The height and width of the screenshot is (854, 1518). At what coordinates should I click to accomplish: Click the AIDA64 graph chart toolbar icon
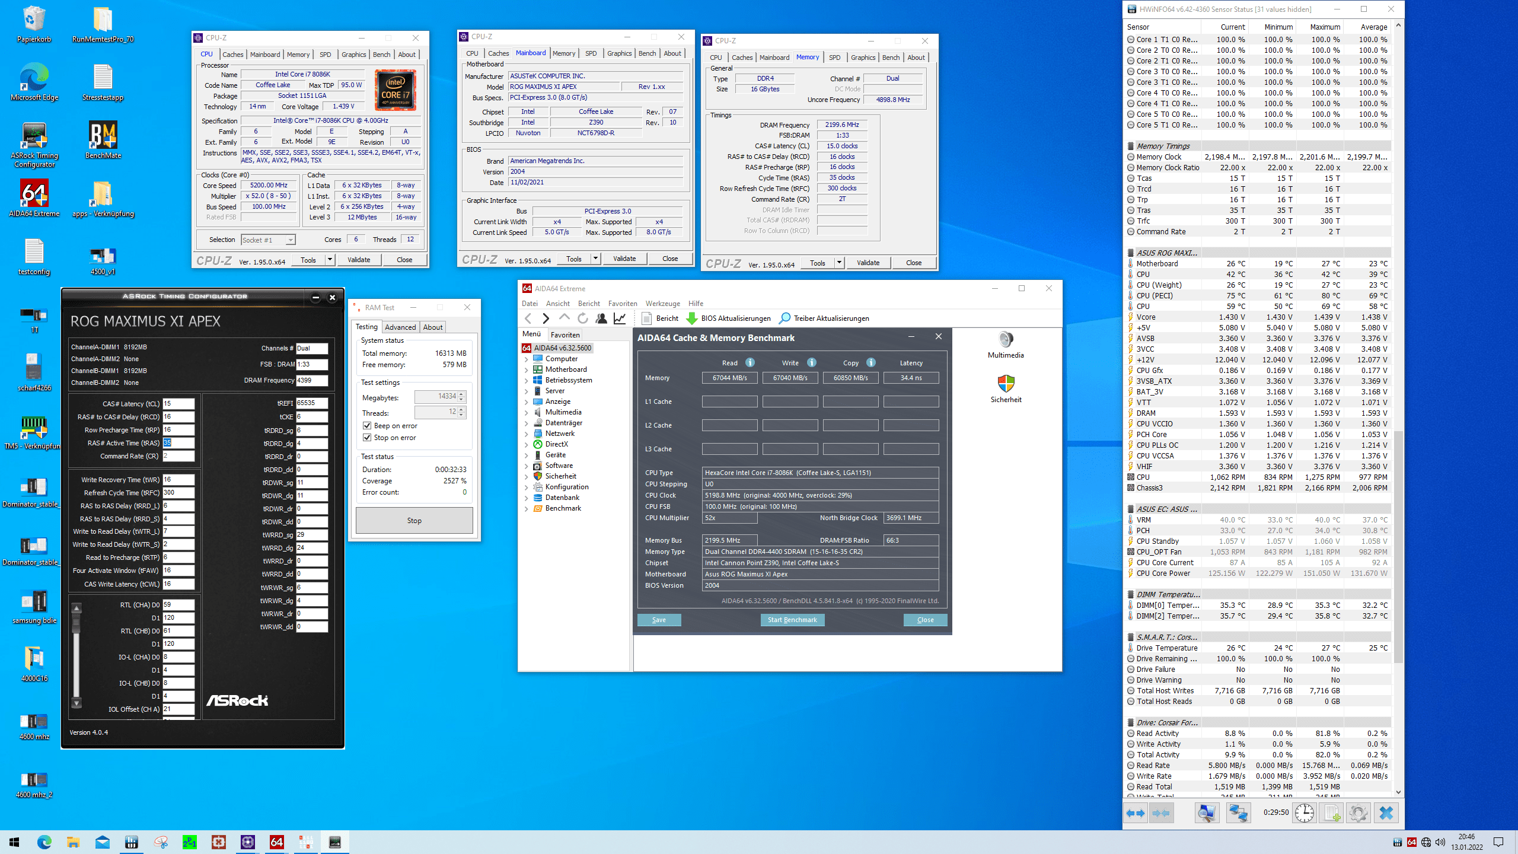click(620, 318)
